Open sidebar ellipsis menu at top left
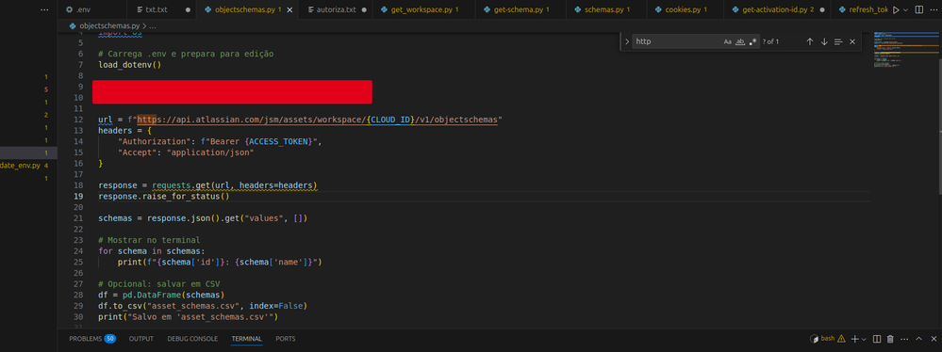The height and width of the screenshot is (352, 942). pos(45,10)
